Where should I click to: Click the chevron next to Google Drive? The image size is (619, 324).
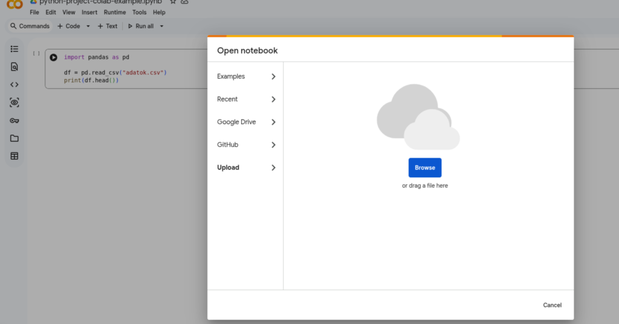[273, 122]
